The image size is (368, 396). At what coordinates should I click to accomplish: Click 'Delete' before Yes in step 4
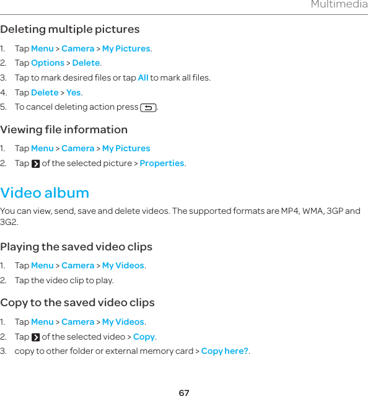coord(45,93)
